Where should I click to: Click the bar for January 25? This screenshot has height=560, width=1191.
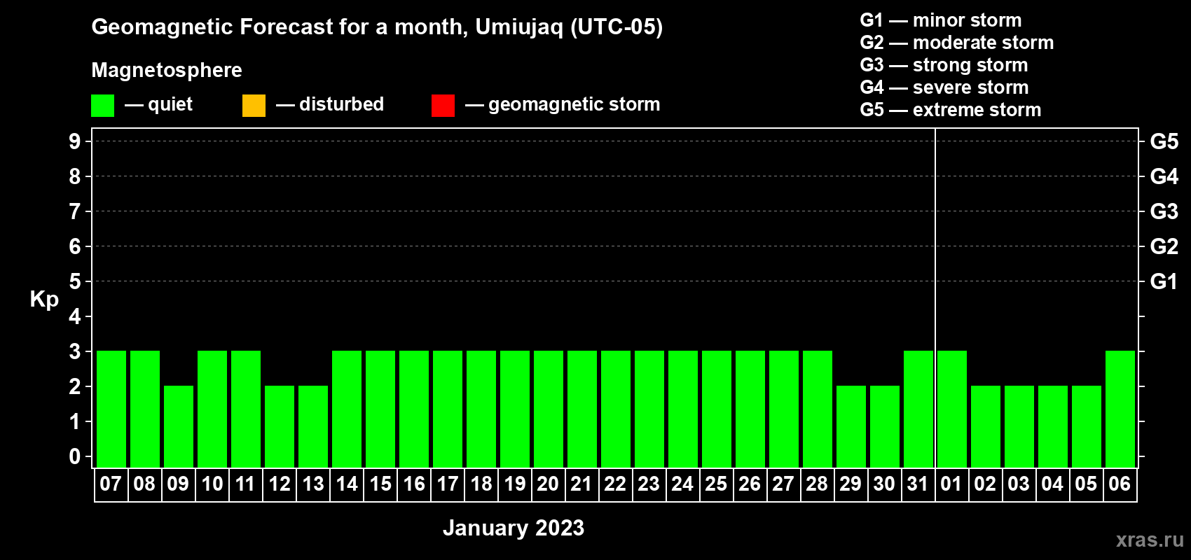click(717, 409)
